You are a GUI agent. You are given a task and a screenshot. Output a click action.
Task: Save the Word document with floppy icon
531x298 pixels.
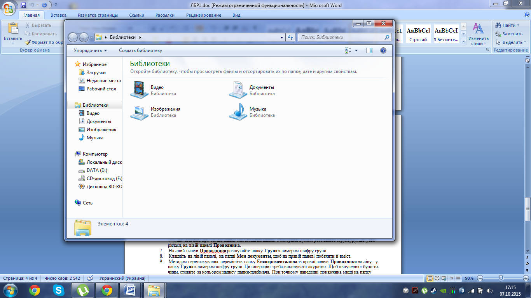coord(23,5)
